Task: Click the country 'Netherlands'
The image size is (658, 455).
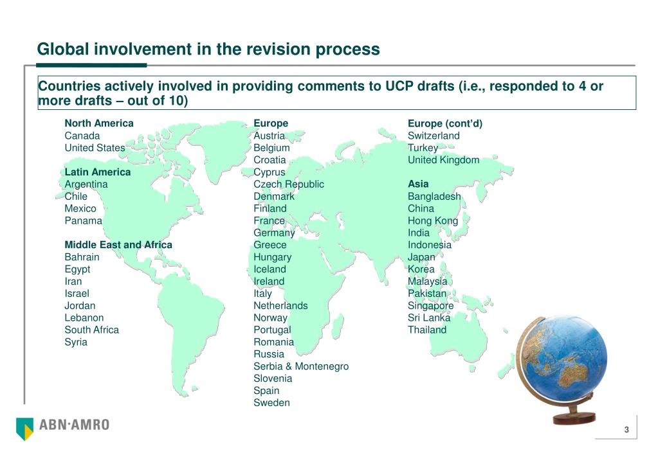Action: pyautogui.click(x=280, y=306)
